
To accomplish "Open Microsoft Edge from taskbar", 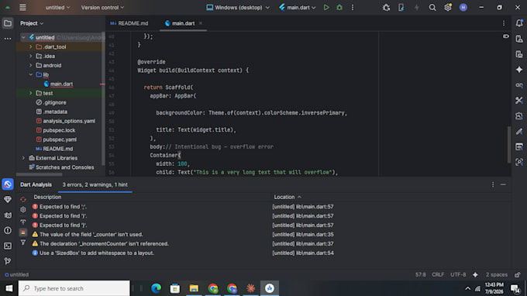I will point(156,288).
